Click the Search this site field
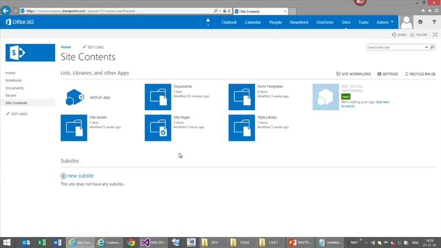441x248 pixels. click(x=396, y=48)
